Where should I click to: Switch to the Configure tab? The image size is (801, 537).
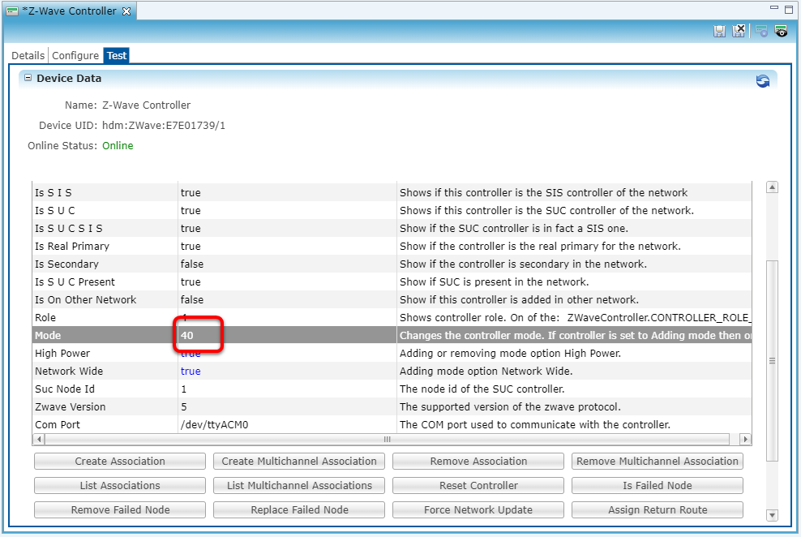tap(75, 55)
